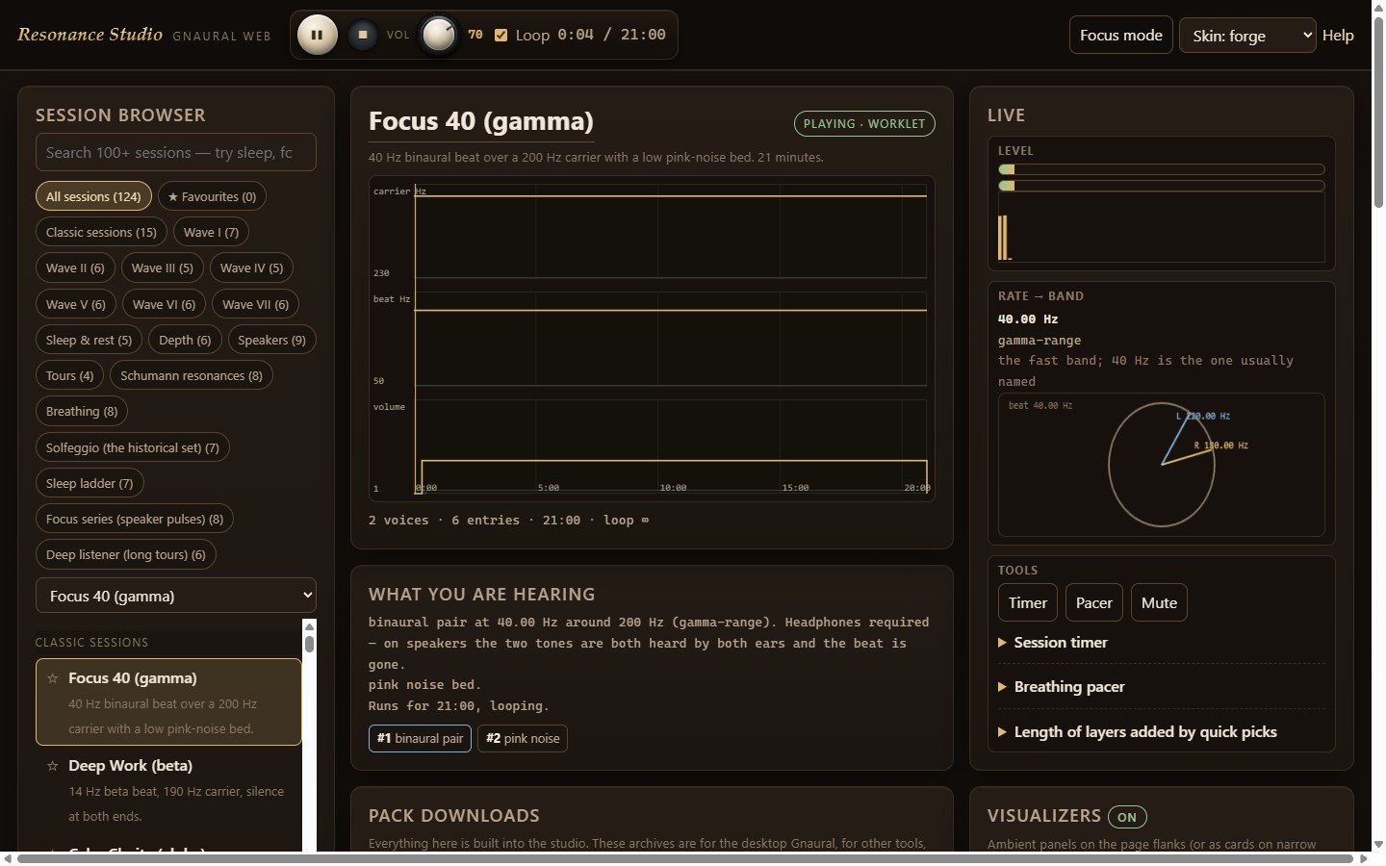Screen dimensions: 1386x866
Task: Star the Deep Work (beta) session
Action: 53,766
